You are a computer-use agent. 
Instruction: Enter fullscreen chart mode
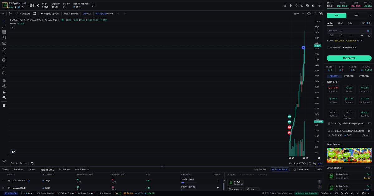(315, 14)
